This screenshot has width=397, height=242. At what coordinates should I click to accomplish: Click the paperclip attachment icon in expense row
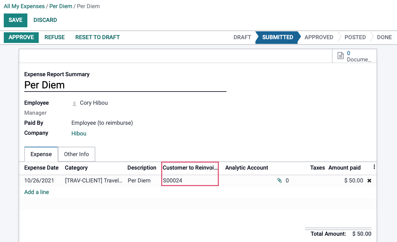pyautogui.click(x=279, y=181)
